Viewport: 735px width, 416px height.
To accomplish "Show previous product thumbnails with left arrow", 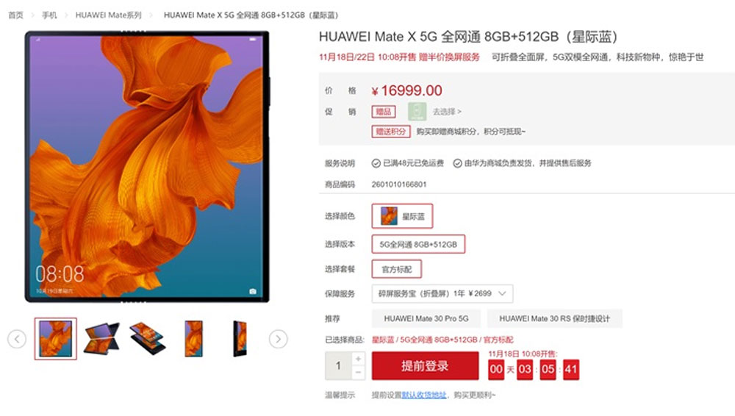I will pos(17,339).
